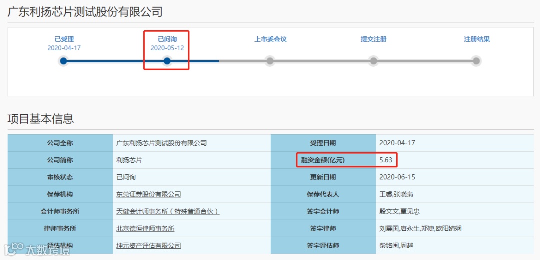This screenshot has height=260, width=540.
Task: Click the company full name value in table
Action: pyautogui.click(x=162, y=143)
